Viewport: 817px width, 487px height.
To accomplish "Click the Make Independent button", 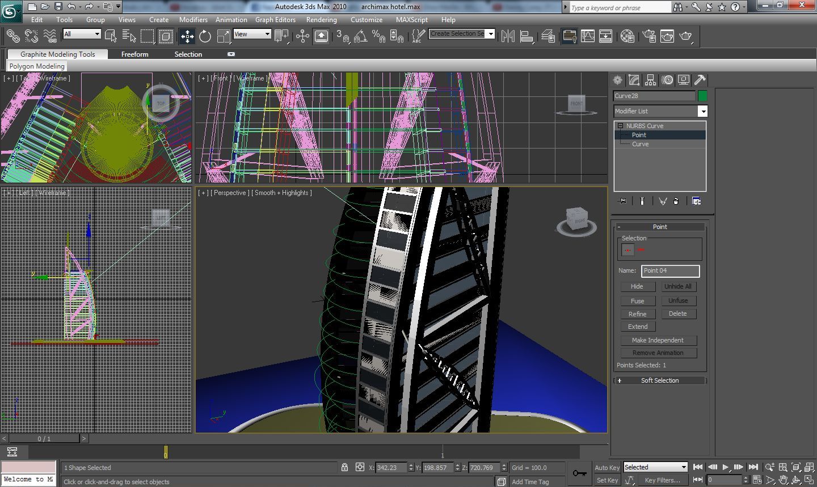I will click(x=658, y=340).
